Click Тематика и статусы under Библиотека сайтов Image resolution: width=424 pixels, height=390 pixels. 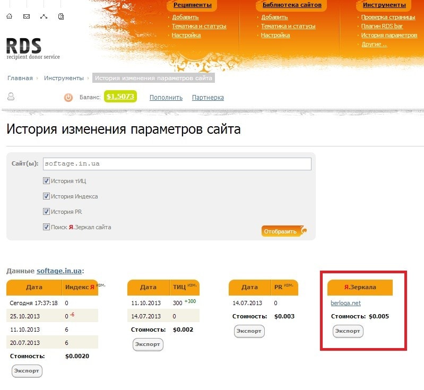tap(288, 26)
